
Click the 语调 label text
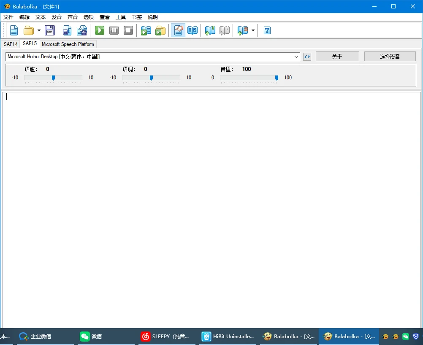(x=129, y=69)
